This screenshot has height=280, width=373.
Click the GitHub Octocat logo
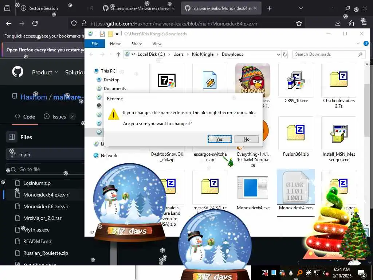click(17, 72)
